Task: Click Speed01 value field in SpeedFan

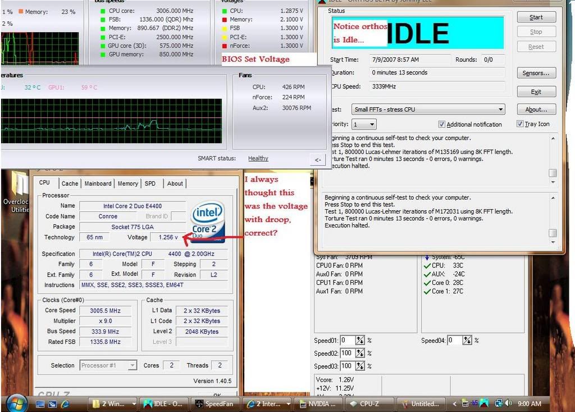Action: coord(348,341)
